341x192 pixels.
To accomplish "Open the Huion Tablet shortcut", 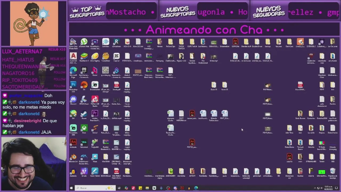I will point(95,173).
